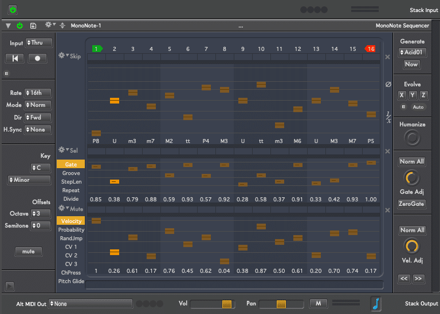This screenshot has width=440, height=314.
Task: Open the H.Sync None dropdown
Action: (38, 130)
